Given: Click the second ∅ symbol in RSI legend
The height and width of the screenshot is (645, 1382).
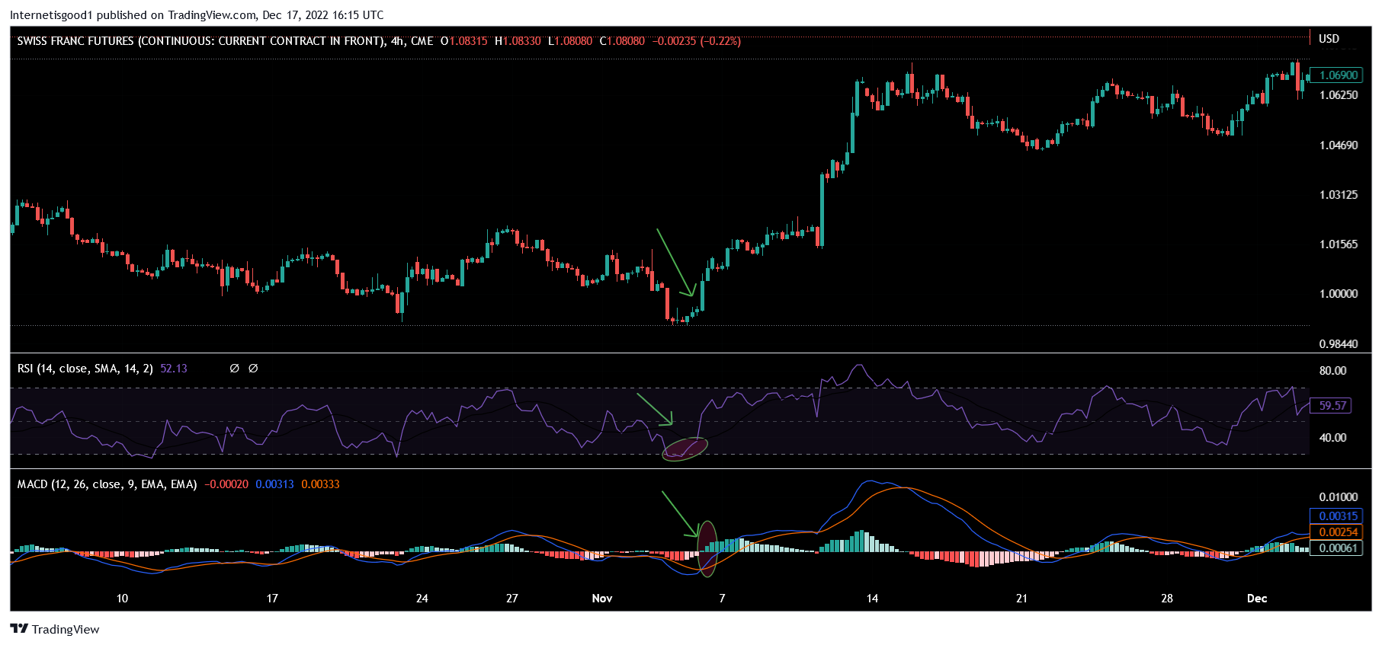Looking at the screenshot, I should tap(253, 369).
